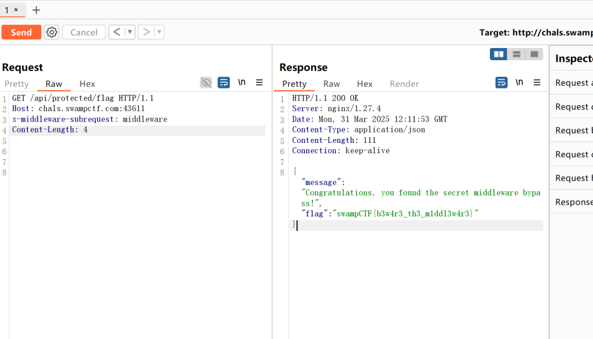Click the Cancel button
The height and width of the screenshot is (339, 593).
(x=83, y=32)
